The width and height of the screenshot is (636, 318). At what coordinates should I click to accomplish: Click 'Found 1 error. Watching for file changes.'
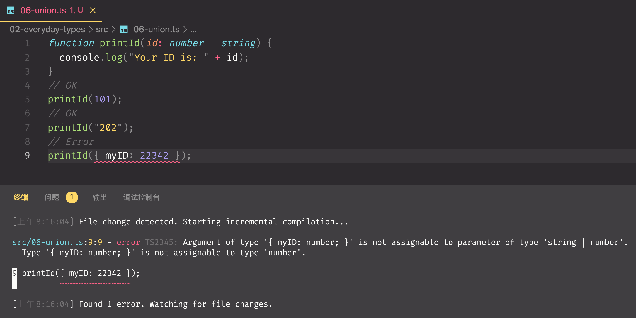click(176, 304)
